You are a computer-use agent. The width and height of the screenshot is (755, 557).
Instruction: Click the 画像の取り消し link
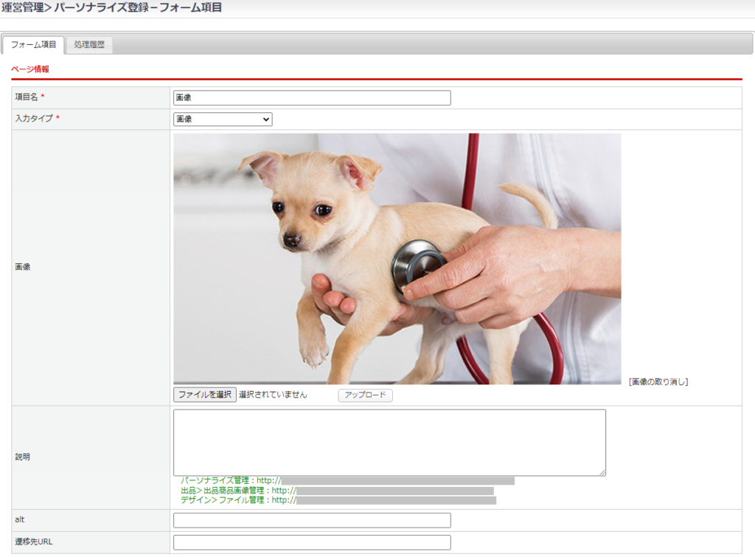658,381
